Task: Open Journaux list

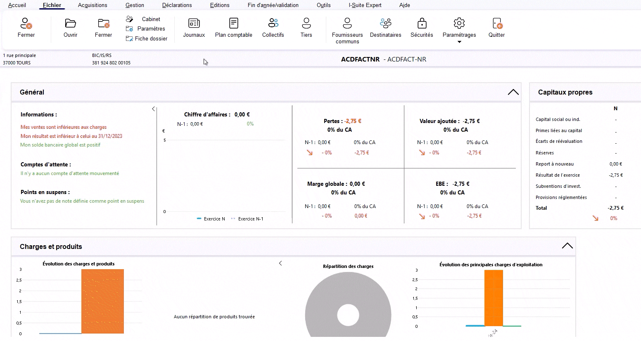Action: pos(194,28)
